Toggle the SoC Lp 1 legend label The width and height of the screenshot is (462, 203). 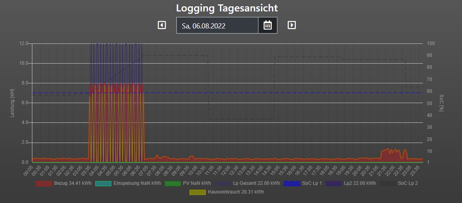pyautogui.click(x=312, y=183)
